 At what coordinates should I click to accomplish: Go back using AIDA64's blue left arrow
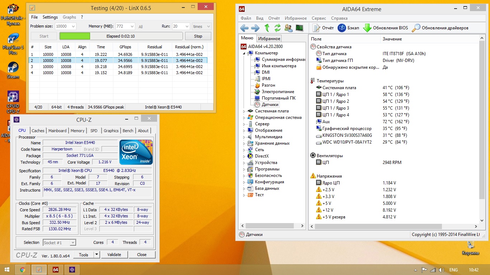[x=244, y=28]
